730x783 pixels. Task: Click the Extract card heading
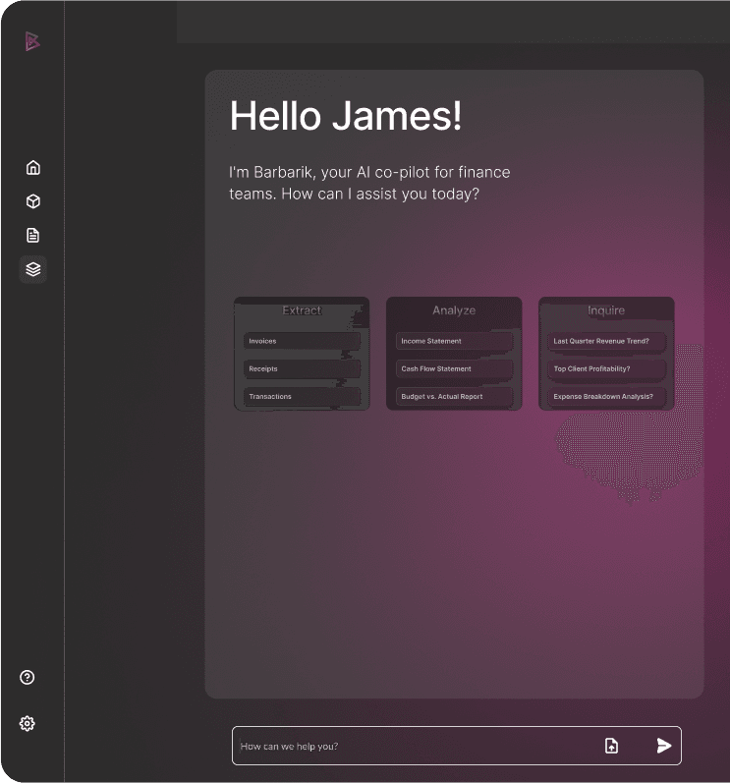(x=302, y=310)
